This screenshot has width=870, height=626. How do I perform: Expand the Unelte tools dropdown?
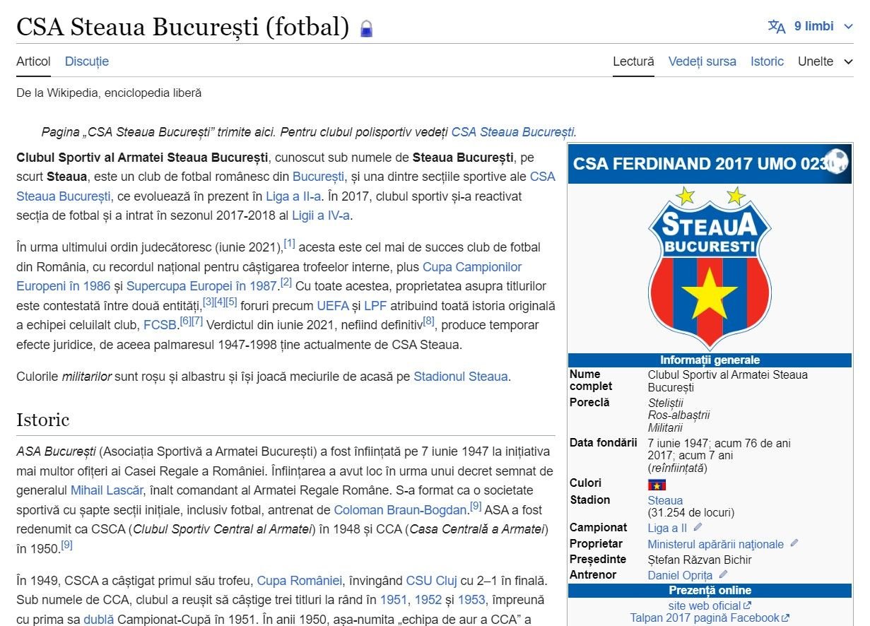(825, 61)
